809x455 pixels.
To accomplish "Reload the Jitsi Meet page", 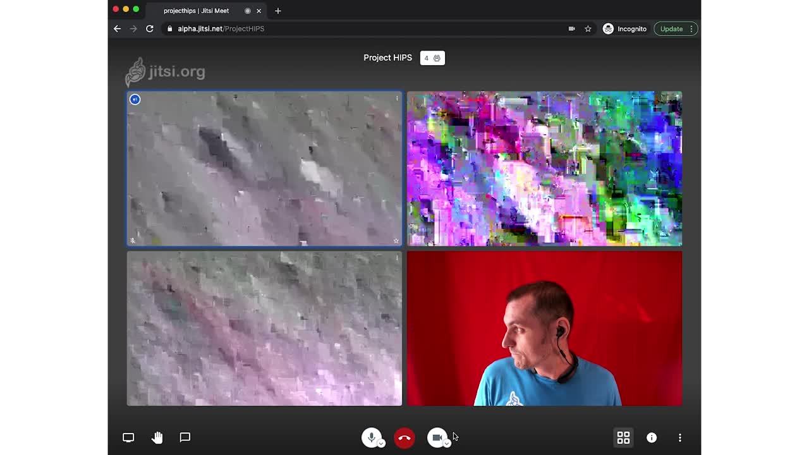I will coord(150,28).
